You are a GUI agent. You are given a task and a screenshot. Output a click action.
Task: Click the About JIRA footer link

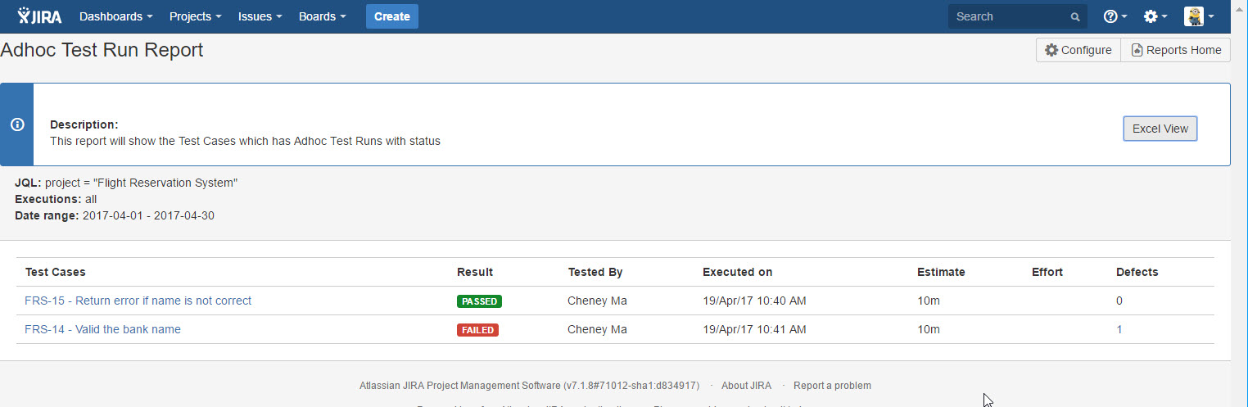(x=746, y=386)
